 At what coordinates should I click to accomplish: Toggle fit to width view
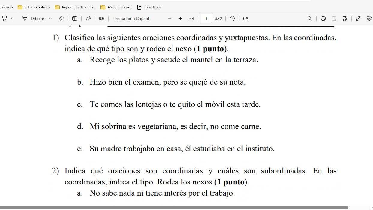[x=191, y=19]
